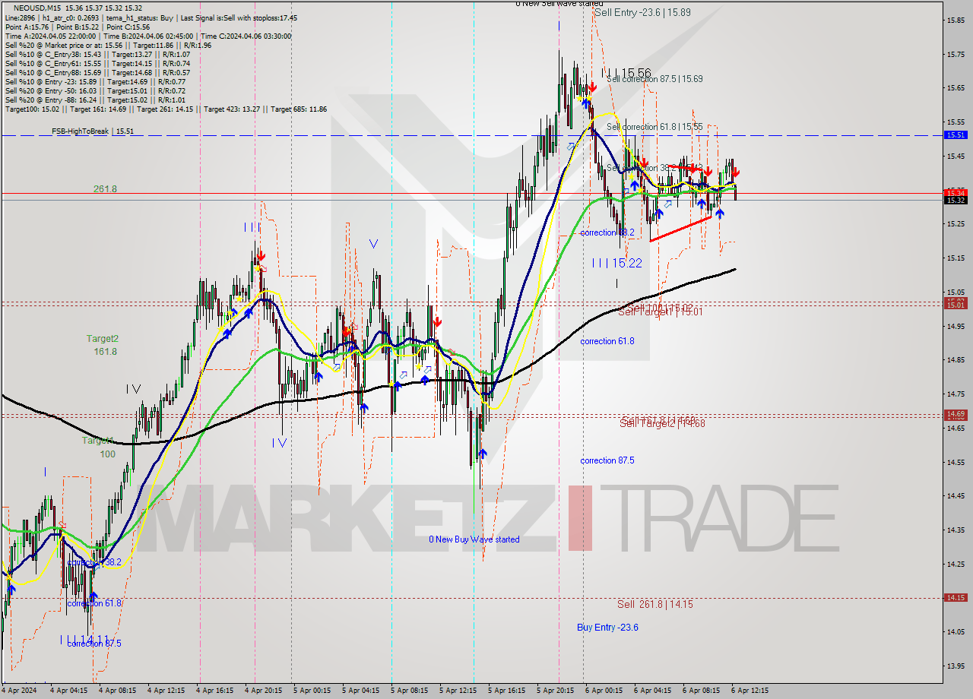Click the red 15.34 price tag

pyautogui.click(x=955, y=193)
